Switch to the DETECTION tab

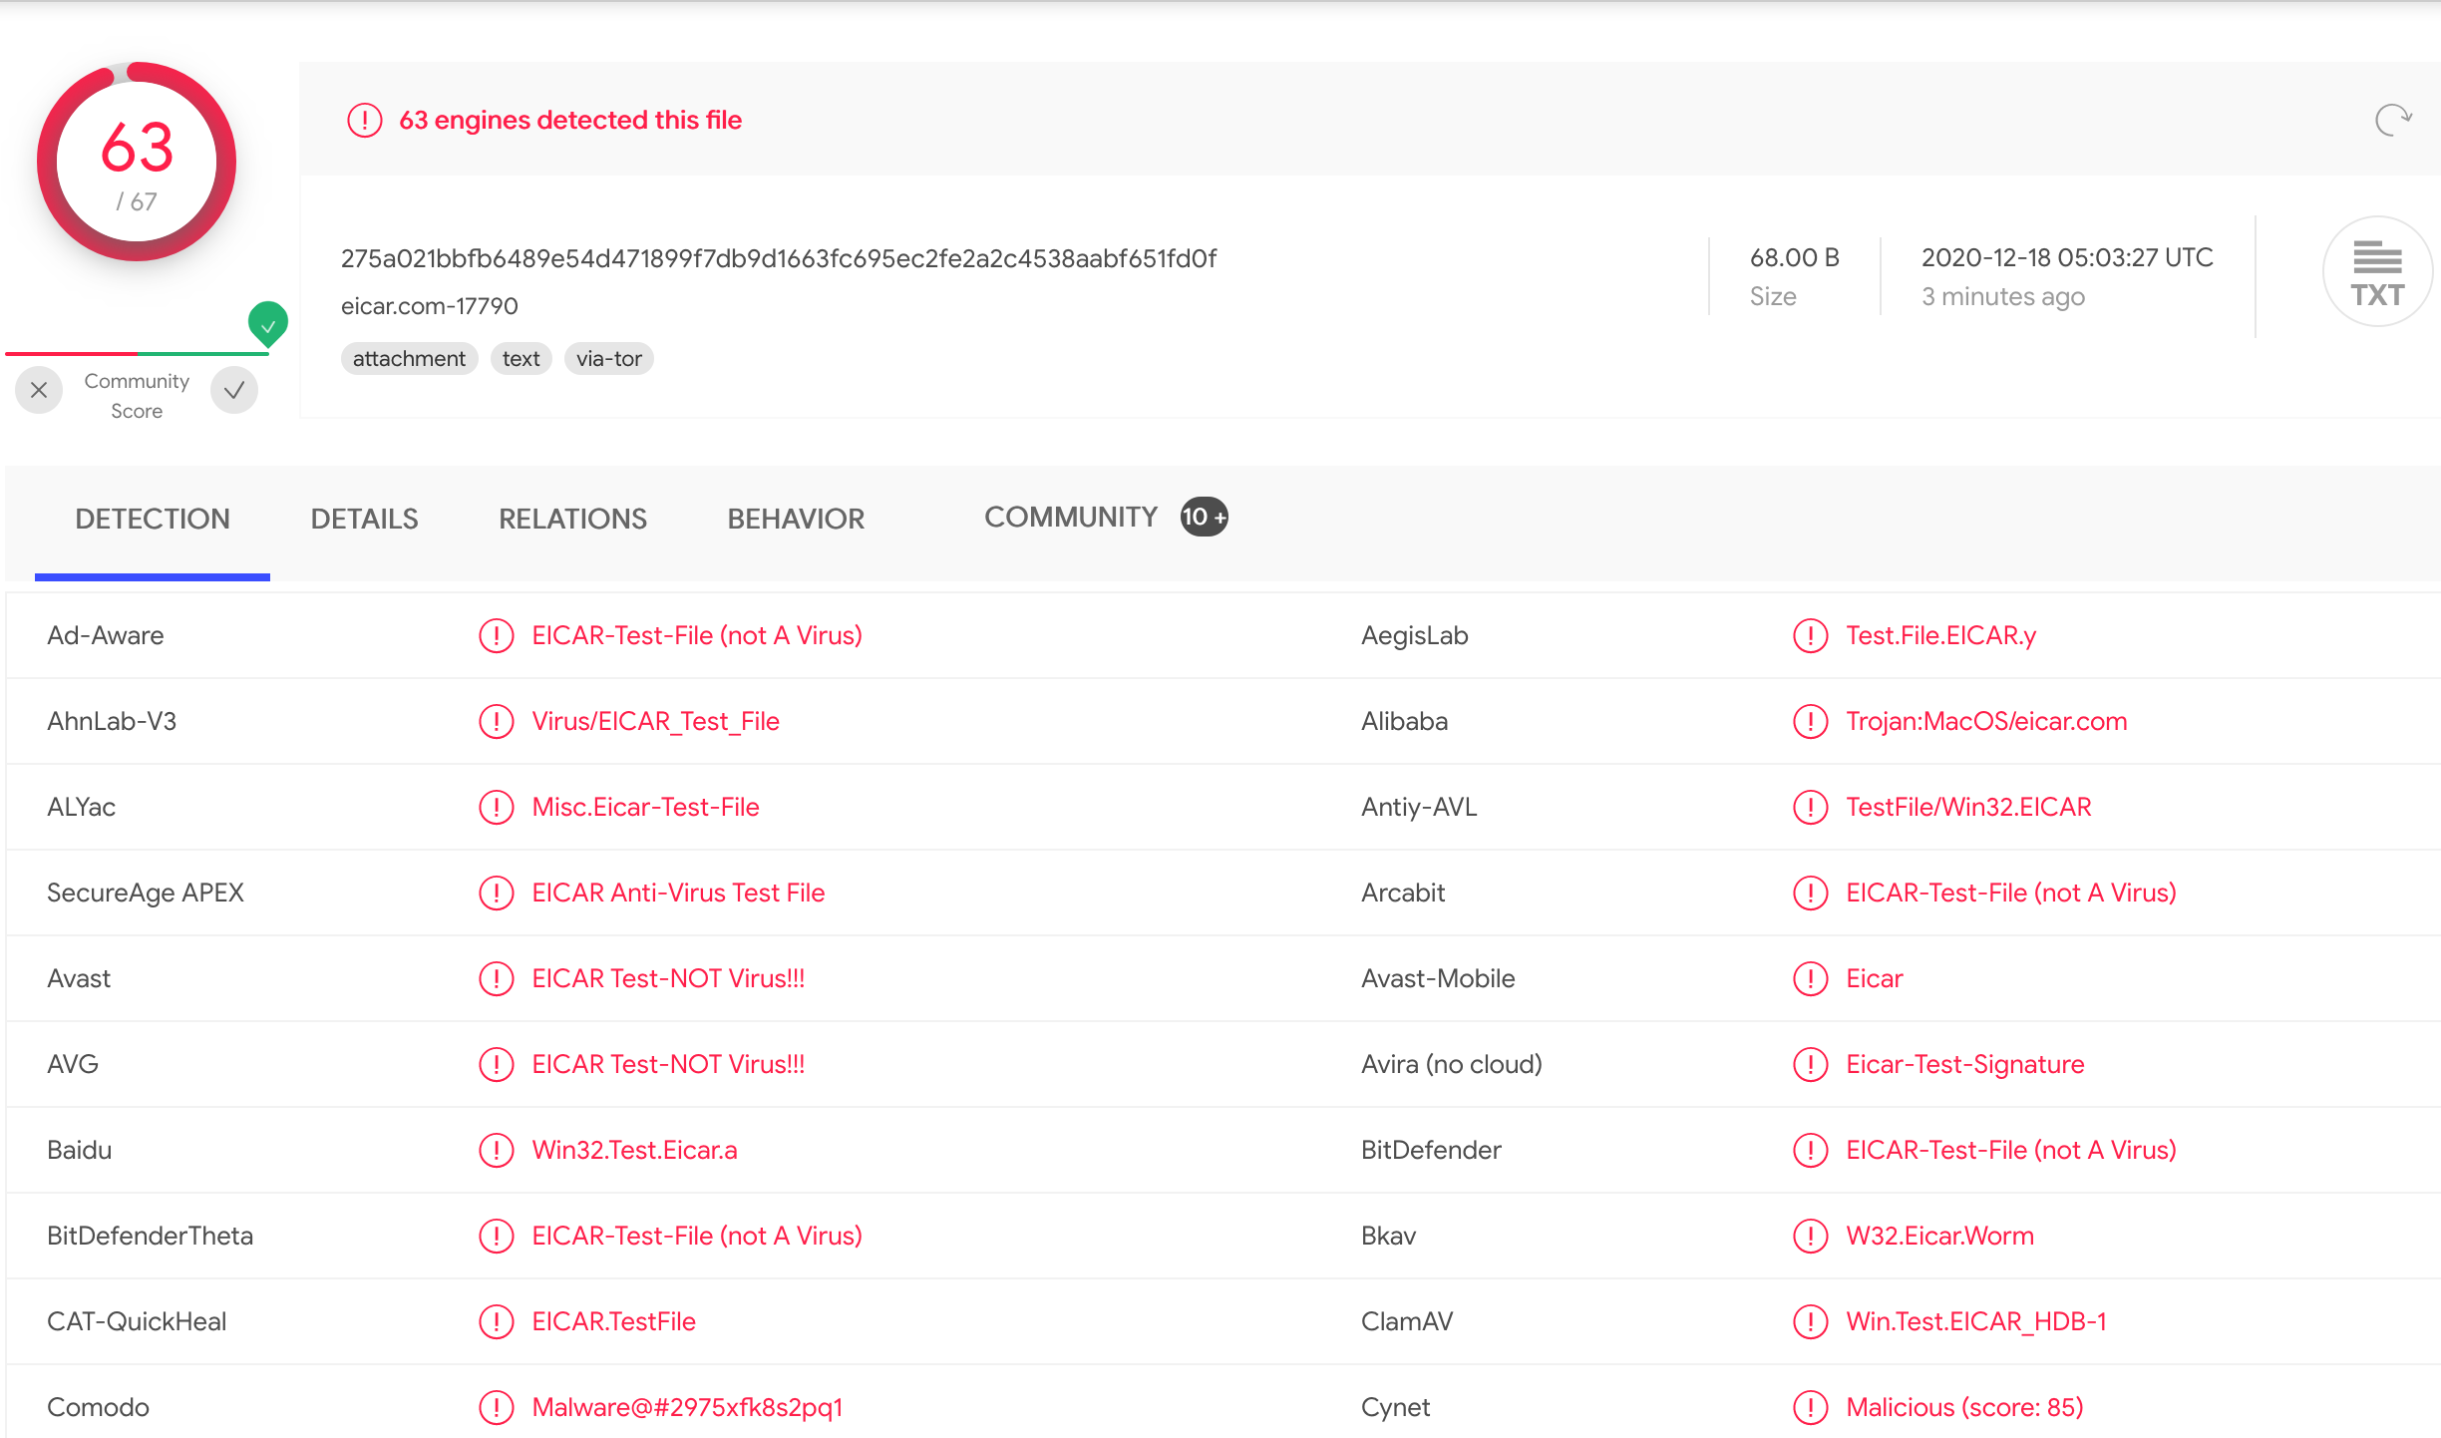point(153,519)
